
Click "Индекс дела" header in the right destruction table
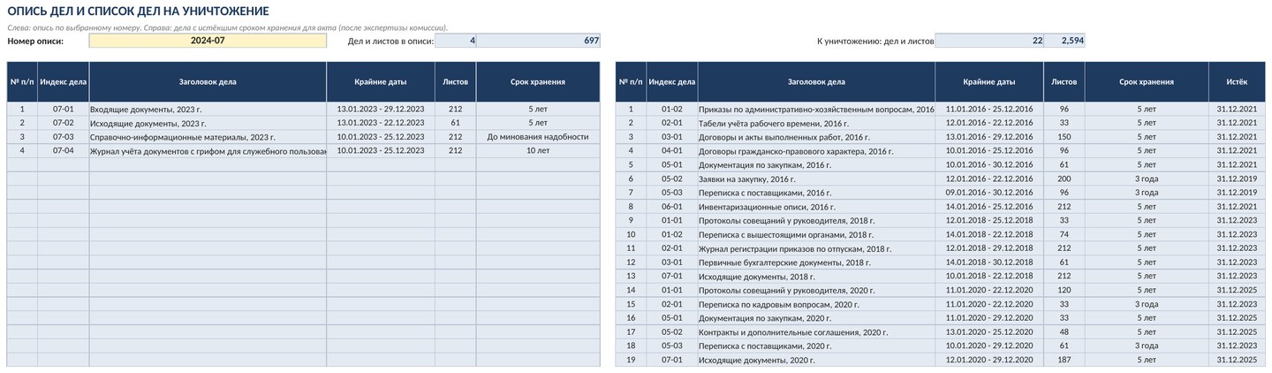672,81
